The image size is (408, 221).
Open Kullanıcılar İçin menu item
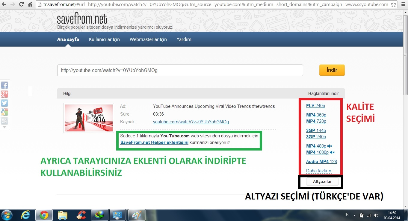click(x=104, y=39)
